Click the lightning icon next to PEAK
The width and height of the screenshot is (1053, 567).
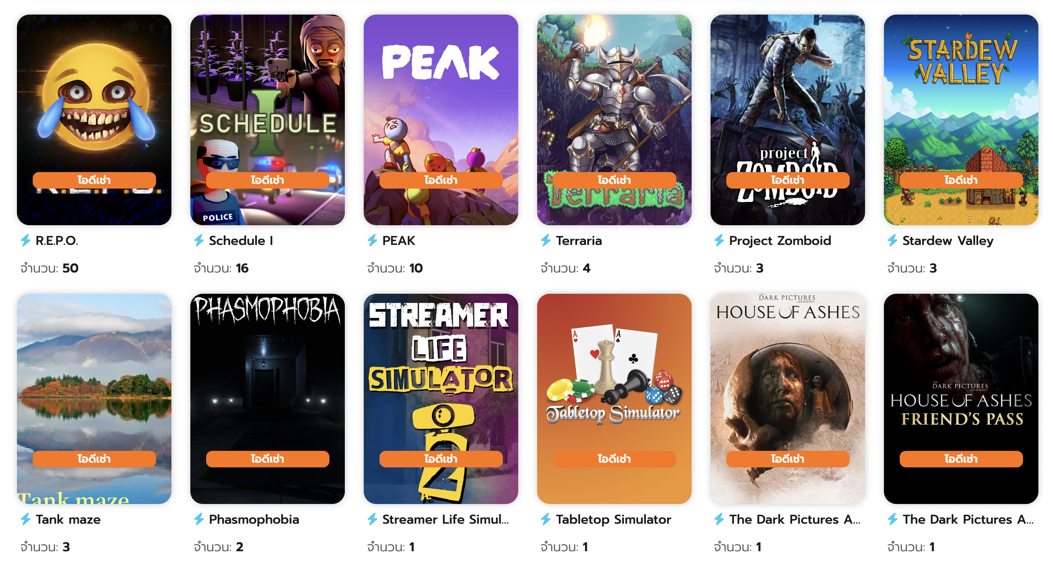tap(372, 240)
